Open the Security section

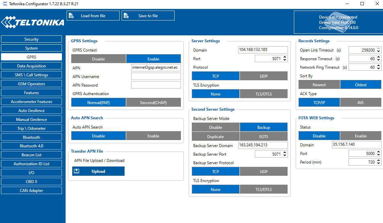tap(31, 39)
